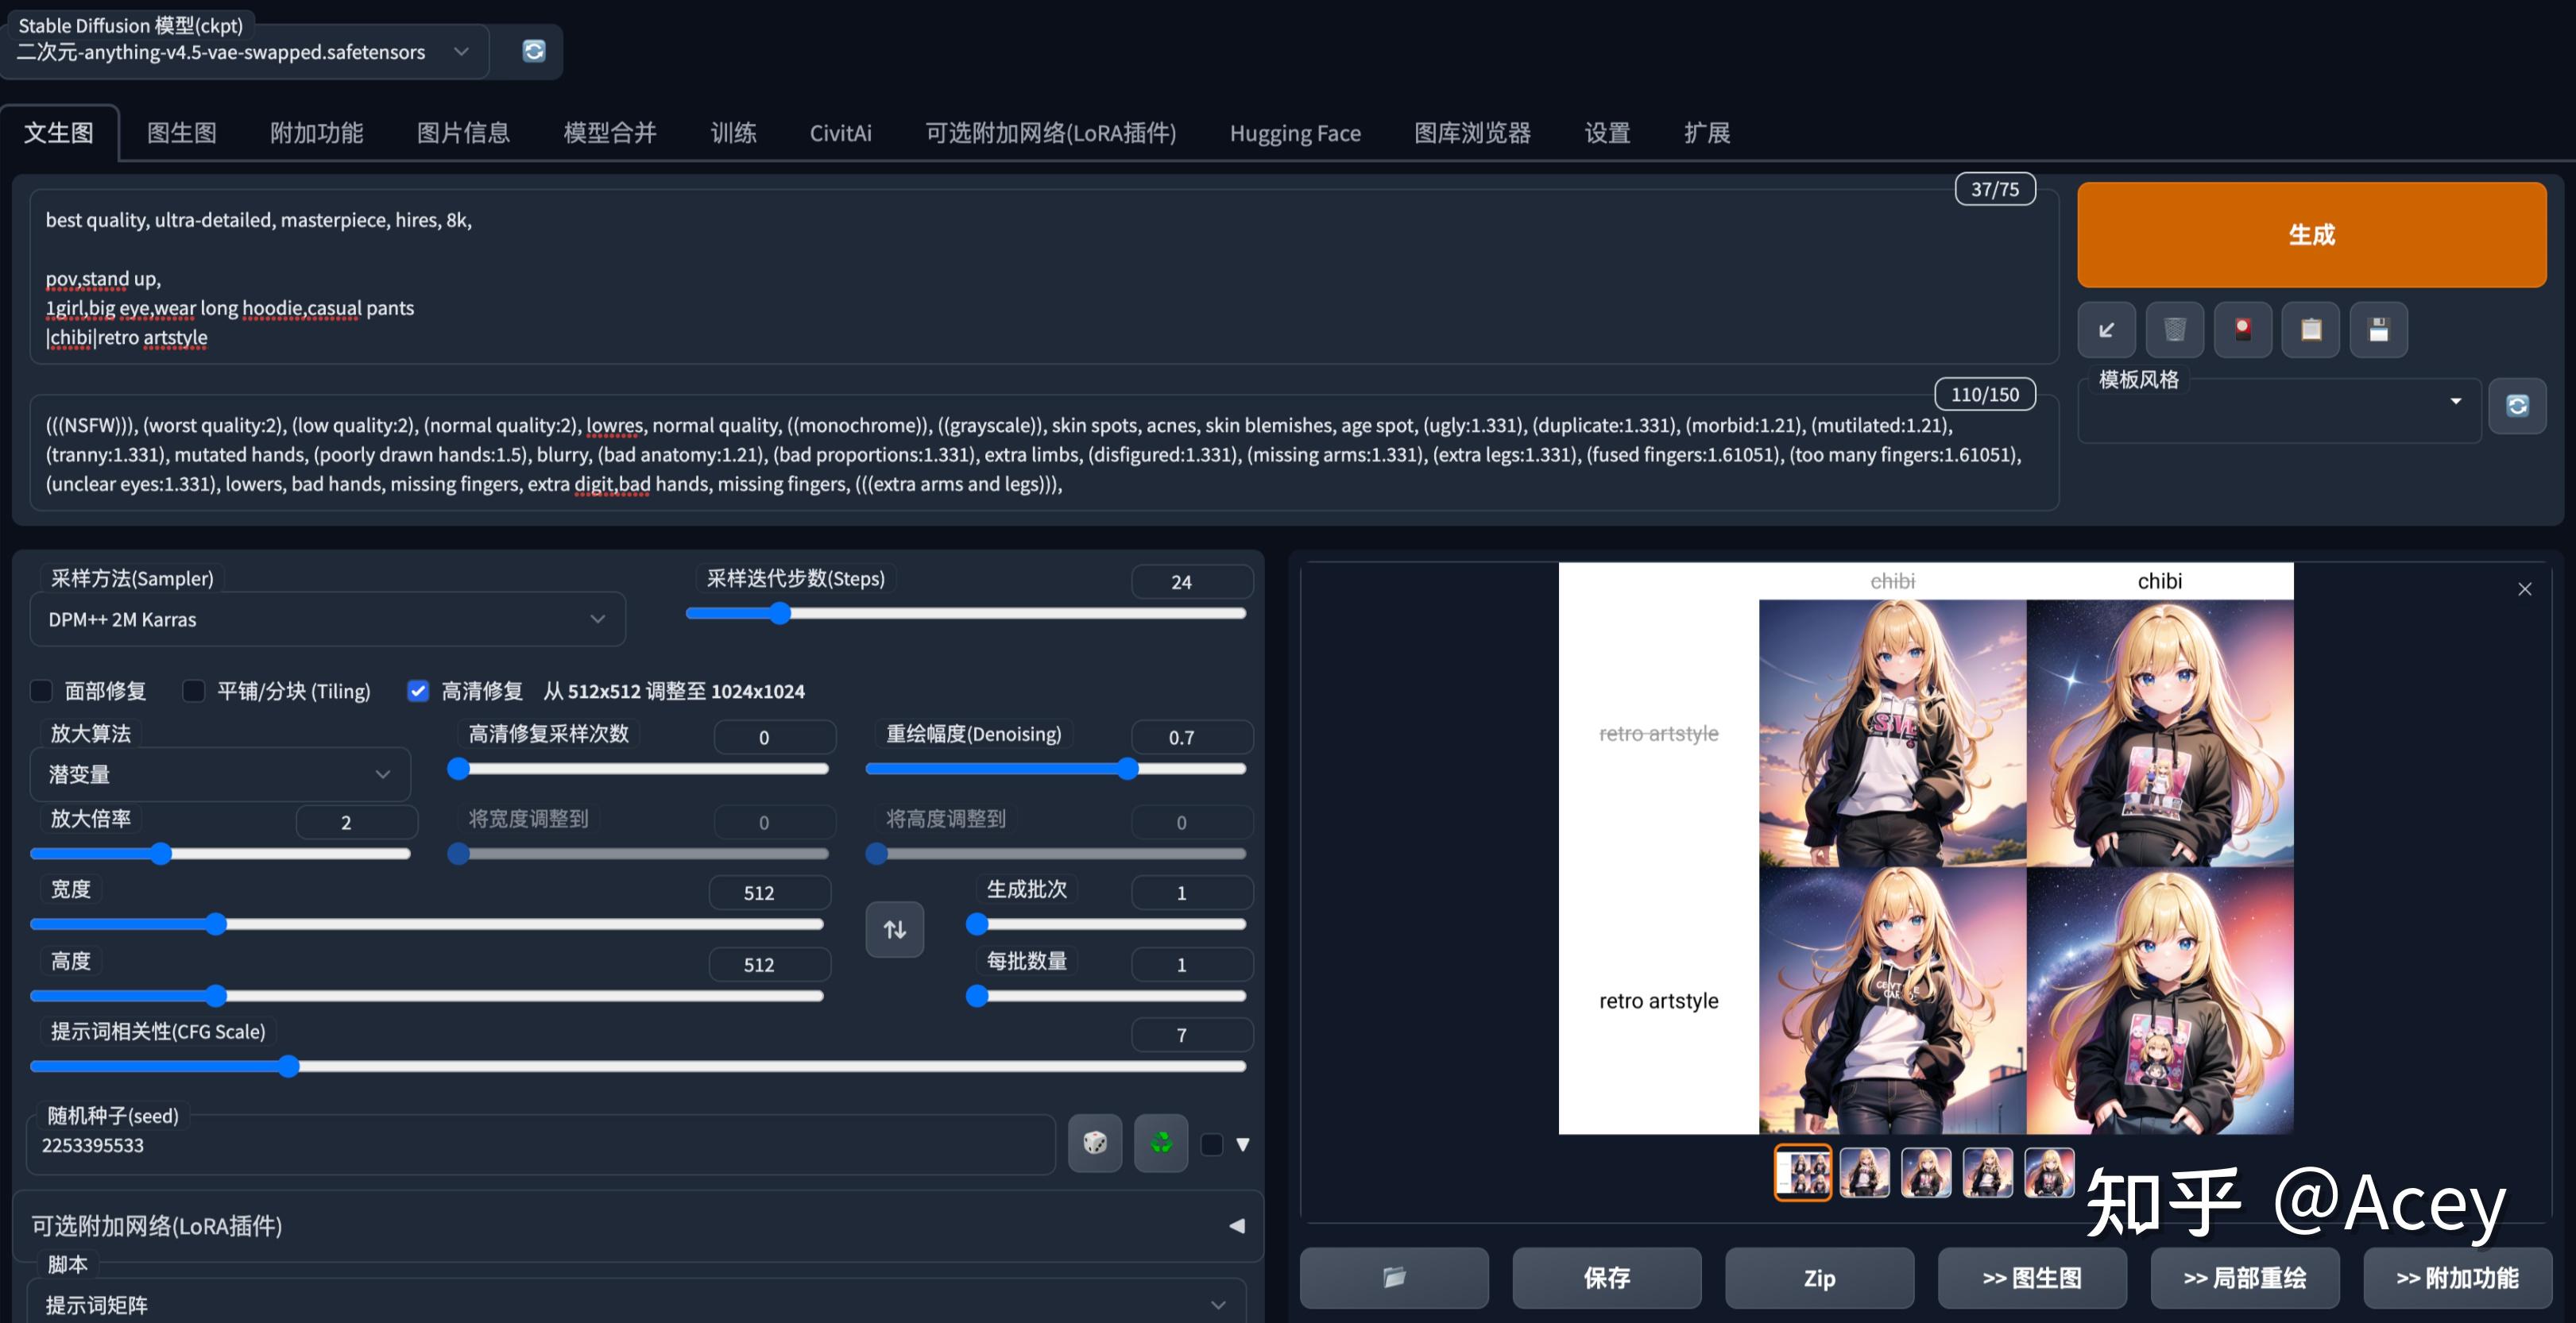The height and width of the screenshot is (1323, 2576).
Task: Click the dice icon to randomize seed
Action: point(1095,1142)
